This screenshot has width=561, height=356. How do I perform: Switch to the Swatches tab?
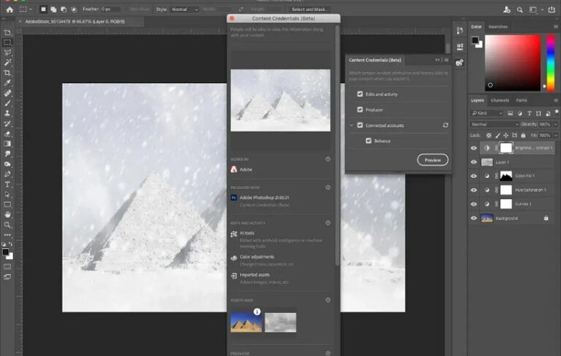(498, 26)
